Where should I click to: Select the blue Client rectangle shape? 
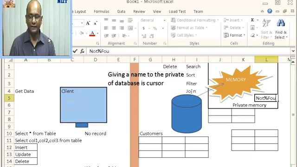tap(84, 105)
